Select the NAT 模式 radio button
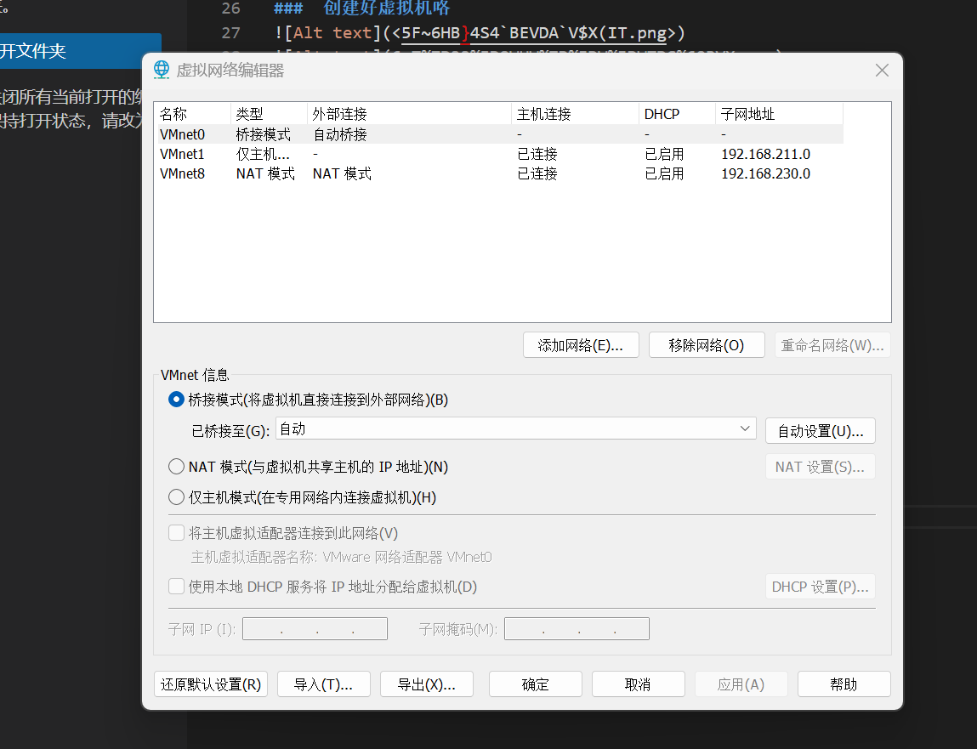977x749 pixels. [x=176, y=467]
